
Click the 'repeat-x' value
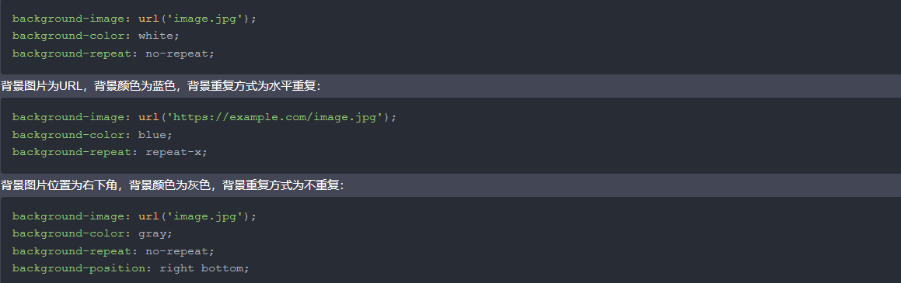coord(173,152)
